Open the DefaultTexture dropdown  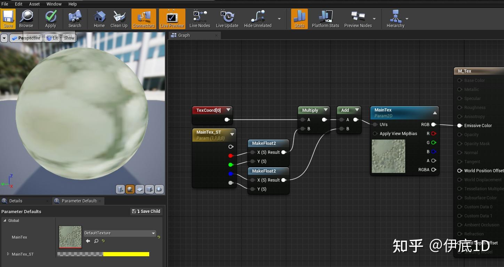pos(120,233)
